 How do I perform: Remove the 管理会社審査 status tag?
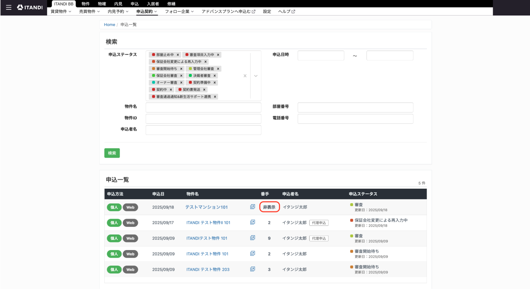(x=218, y=69)
